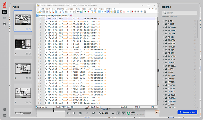Viewport: 203px width, 120px height.
Task: Click the Notepad++ toolbar Zoom Out icon
Action: 88,12
